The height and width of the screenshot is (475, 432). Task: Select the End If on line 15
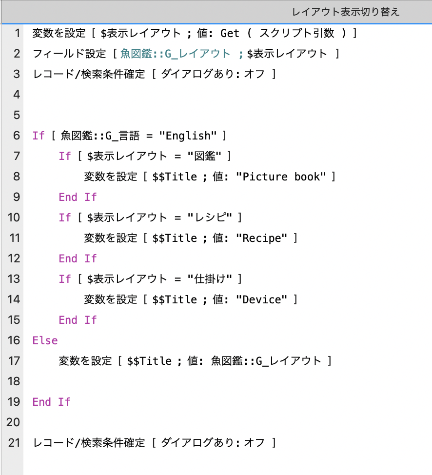[78, 320]
